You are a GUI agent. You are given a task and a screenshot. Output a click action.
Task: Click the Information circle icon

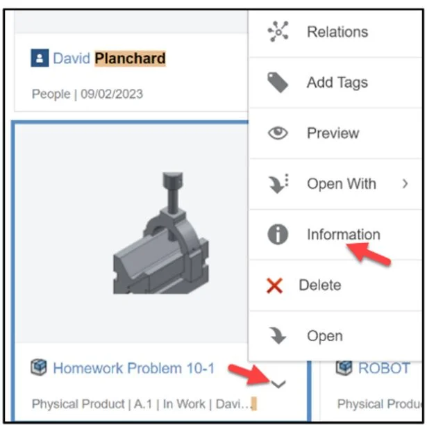[278, 235]
